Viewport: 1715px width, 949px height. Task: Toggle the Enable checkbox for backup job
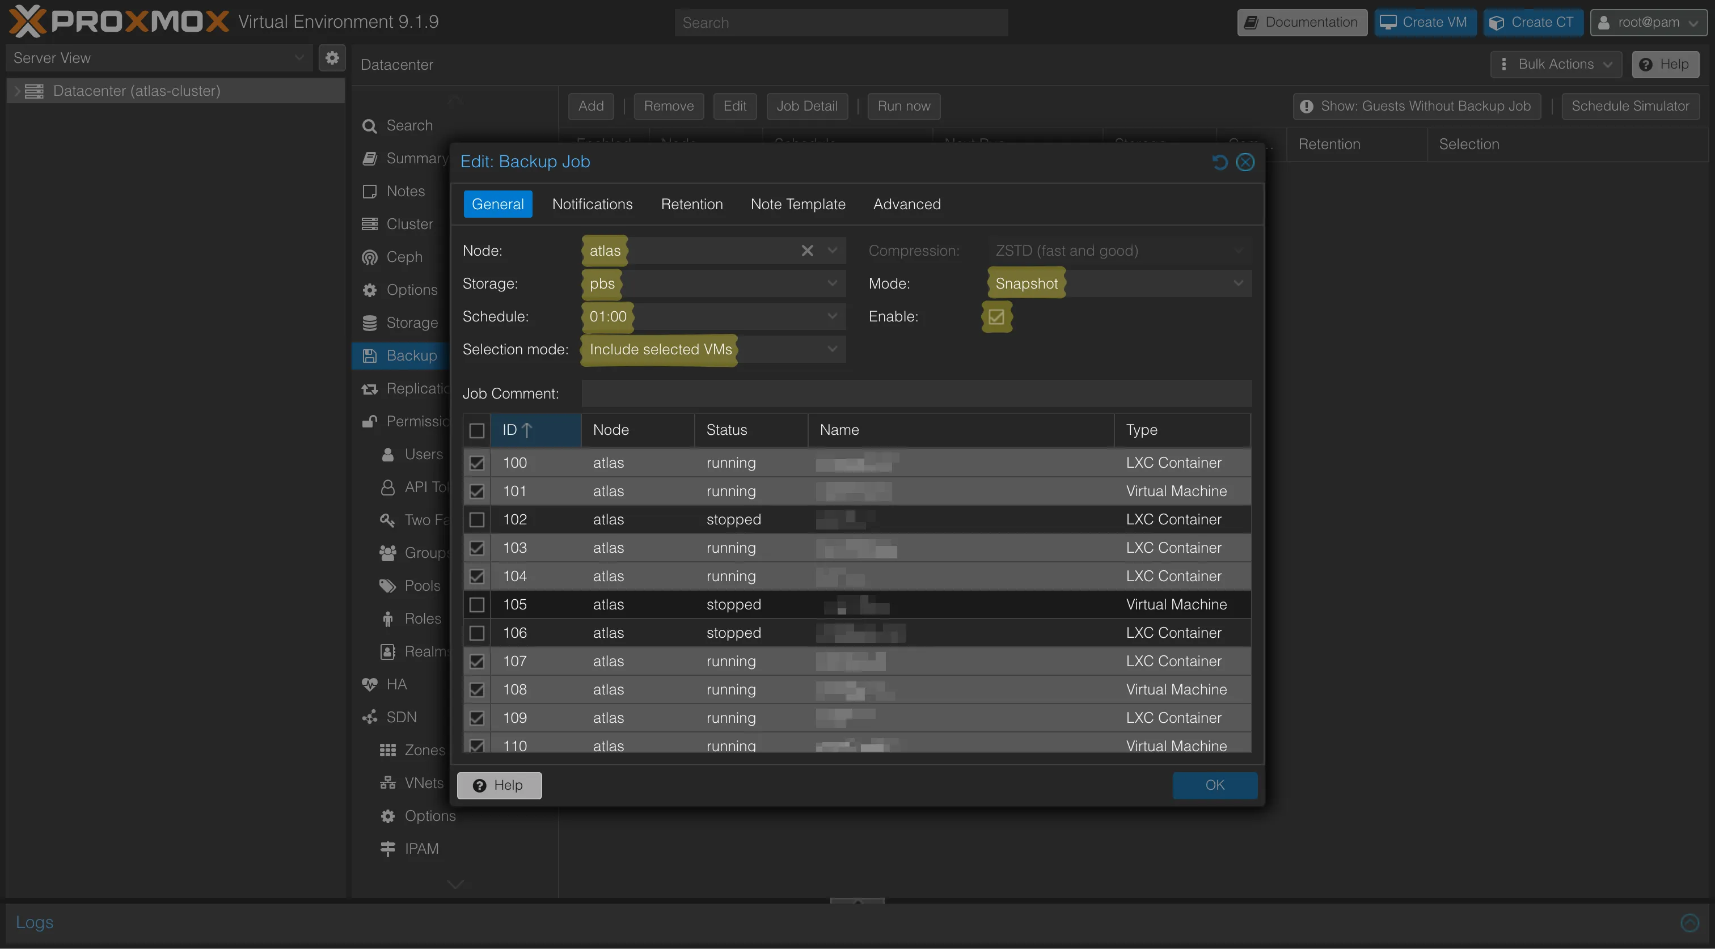[996, 317]
